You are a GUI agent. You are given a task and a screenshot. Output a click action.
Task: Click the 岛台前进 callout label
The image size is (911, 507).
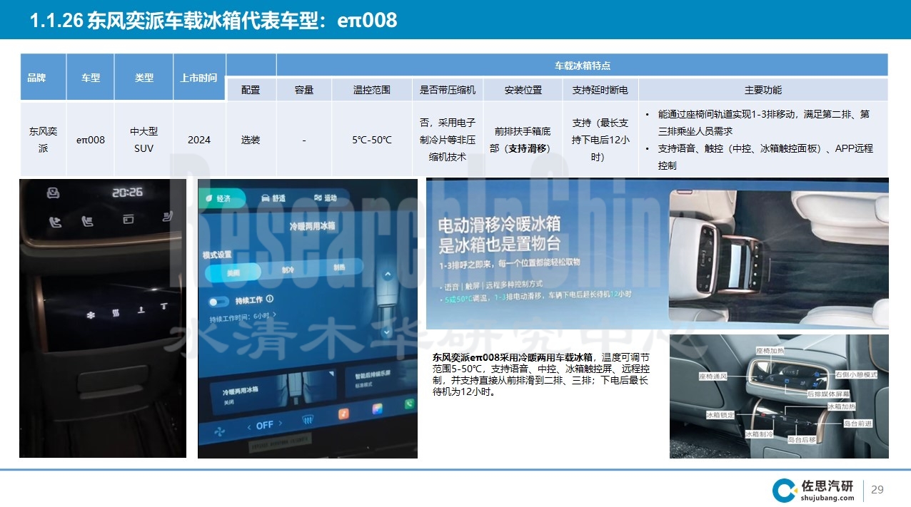tap(858, 424)
